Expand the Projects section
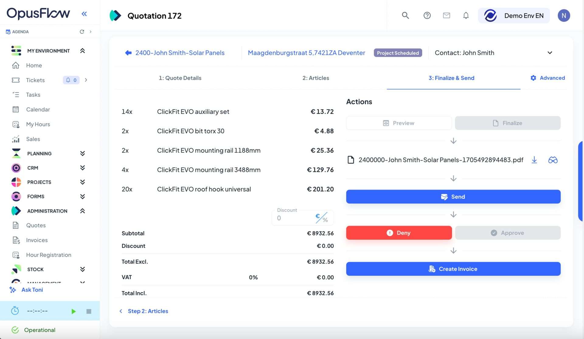Image resolution: width=584 pixels, height=339 pixels. 82,182
